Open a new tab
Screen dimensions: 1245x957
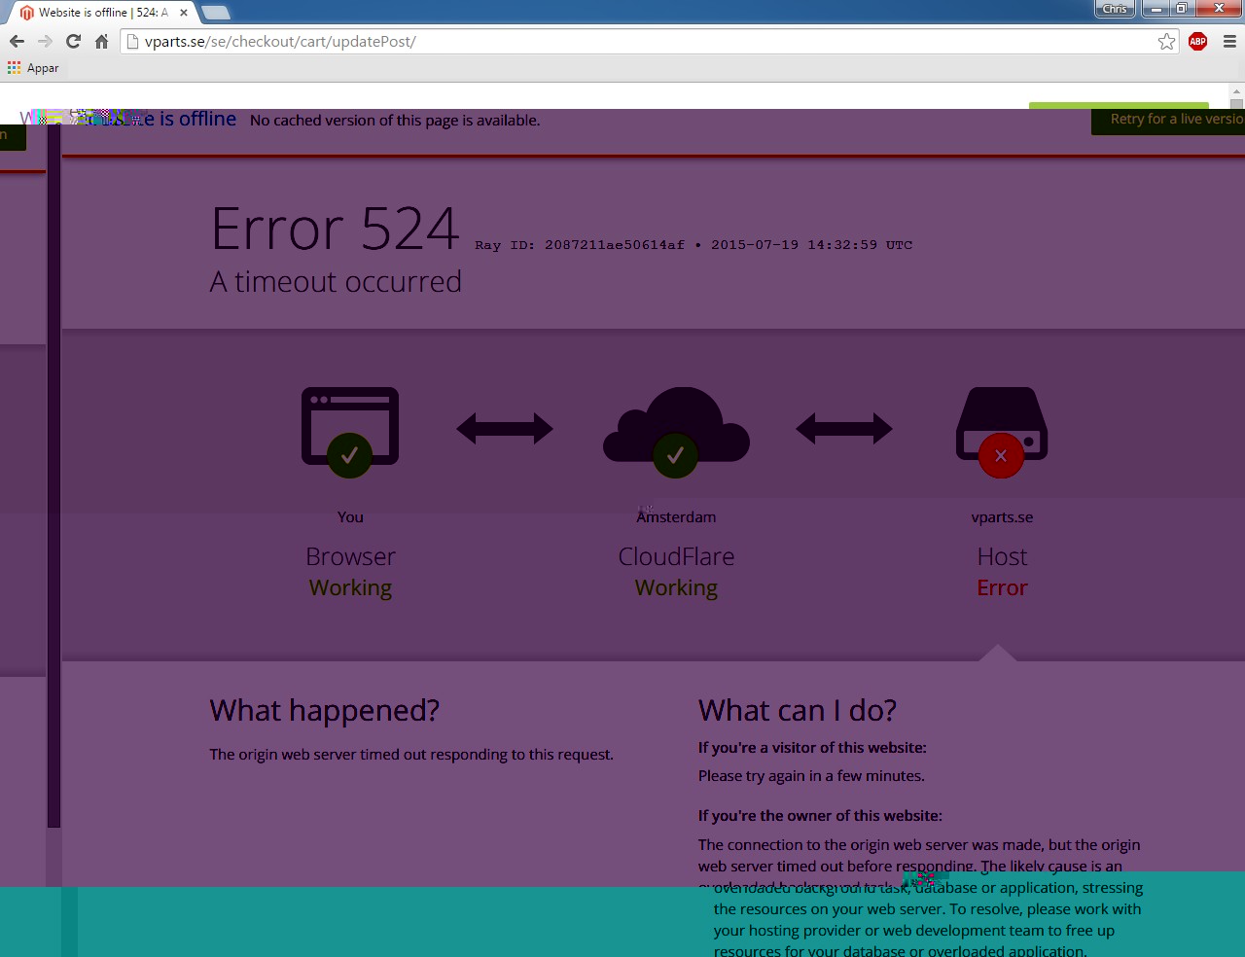[x=216, y=13]
